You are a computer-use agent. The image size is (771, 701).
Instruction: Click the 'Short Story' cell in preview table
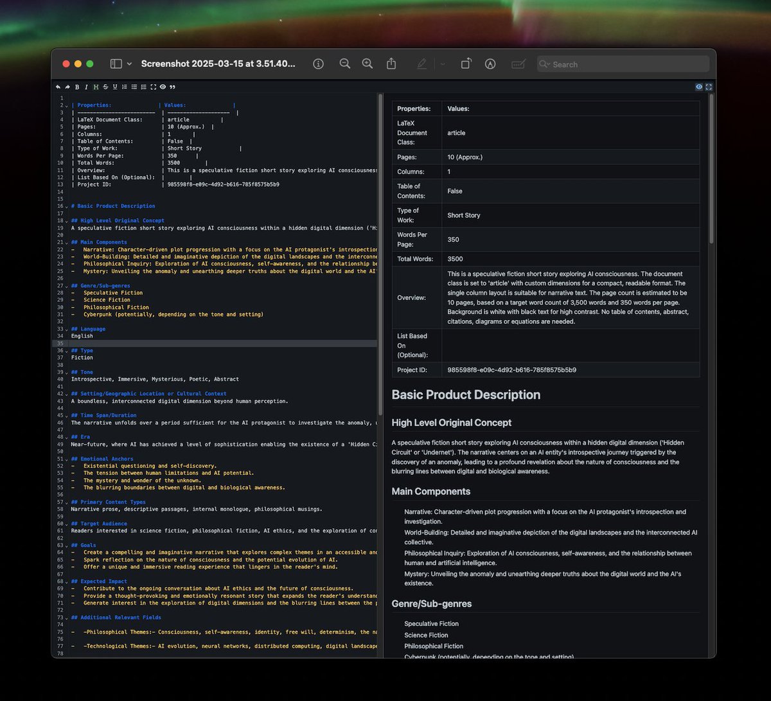pos(571,215)
